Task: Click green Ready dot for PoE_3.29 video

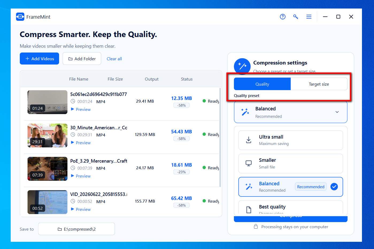Action: (204, 168)
